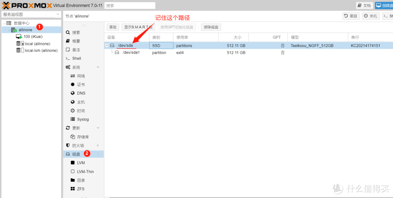Open the local-lvm (allinone) storage
The image size is (393, 198).
37,50
